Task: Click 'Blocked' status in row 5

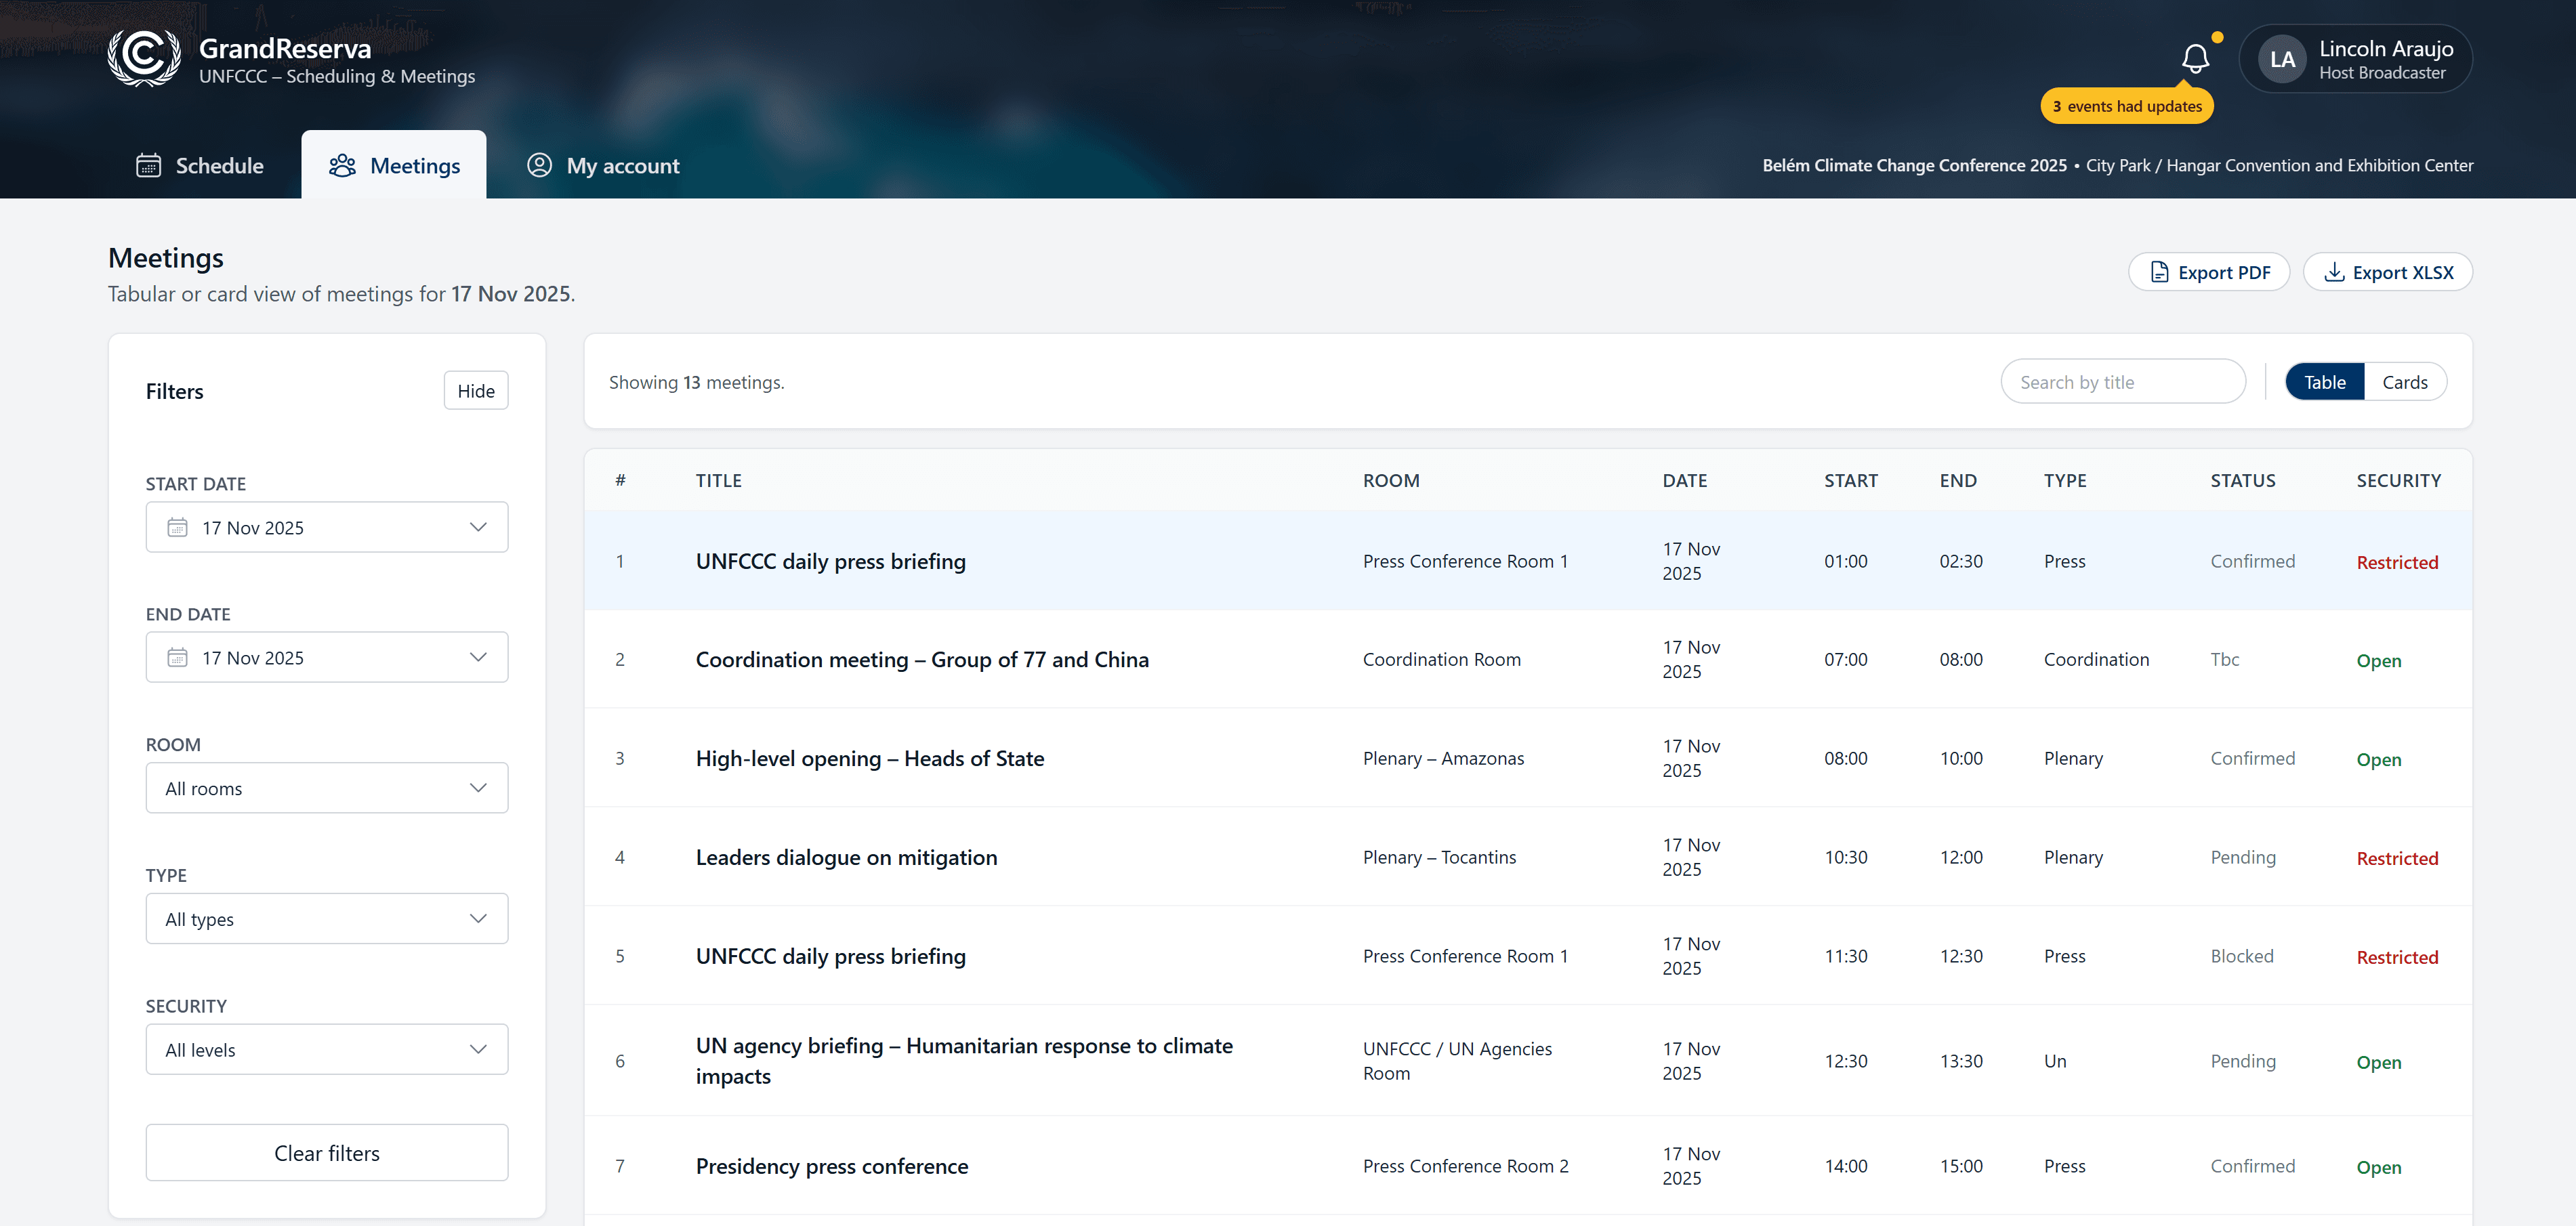Action: coord(2241,957)
